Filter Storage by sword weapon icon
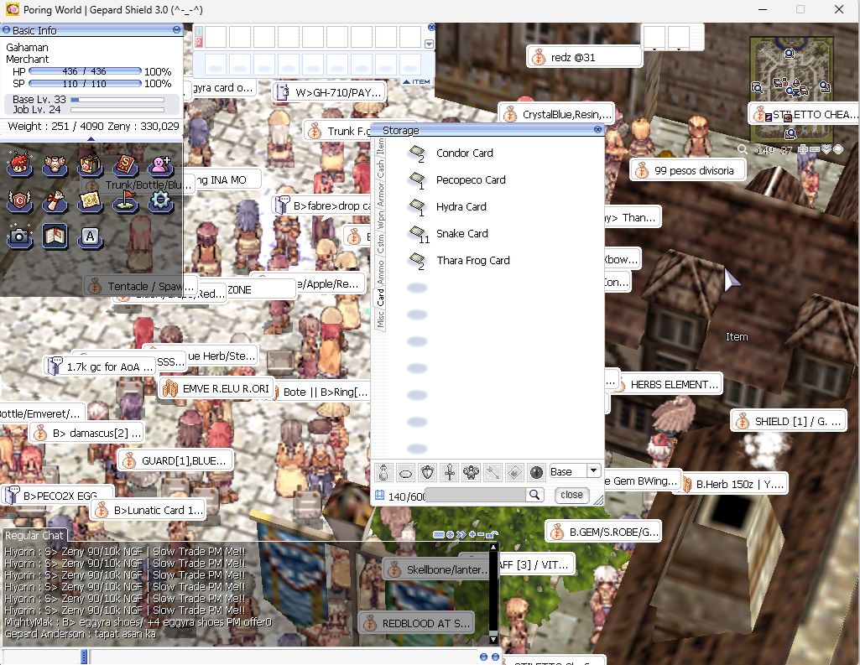 [449, 472]
